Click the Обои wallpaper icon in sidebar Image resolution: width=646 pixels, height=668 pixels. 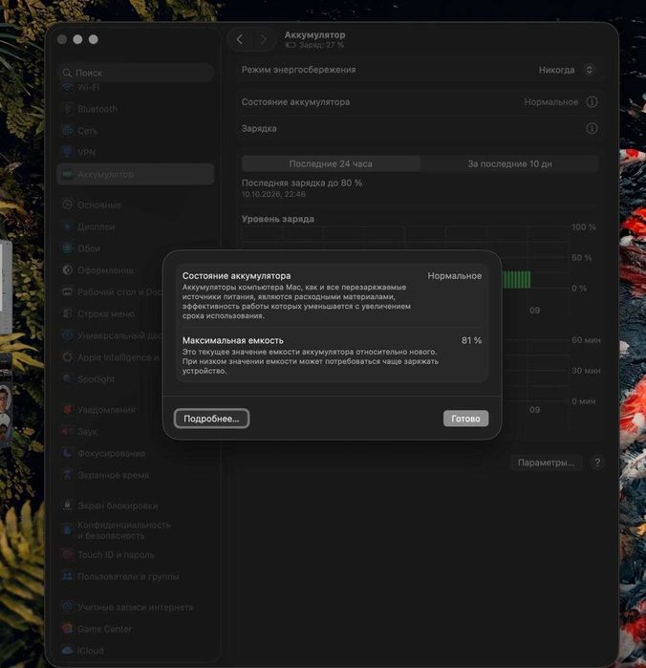coord(67,248)
